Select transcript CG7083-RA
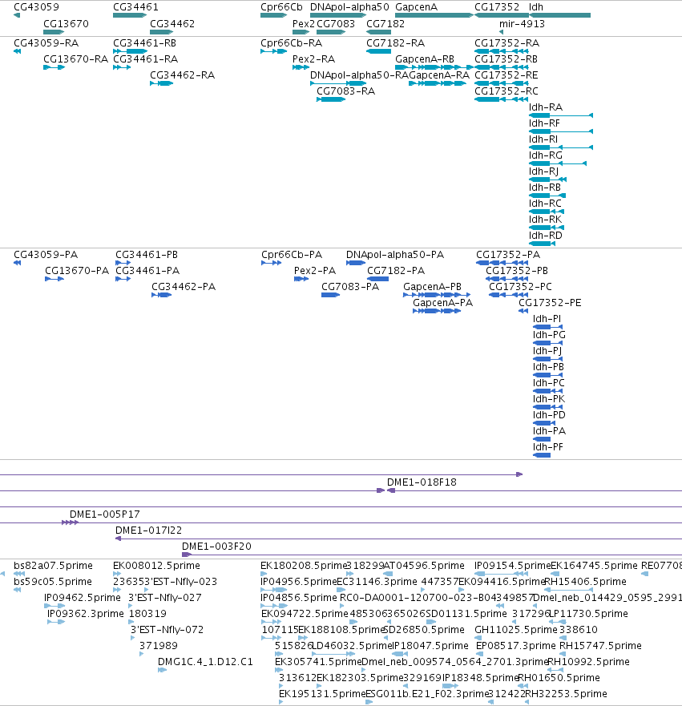The width and height of the screenshot is (682, 706). click(x=345, y=91)
